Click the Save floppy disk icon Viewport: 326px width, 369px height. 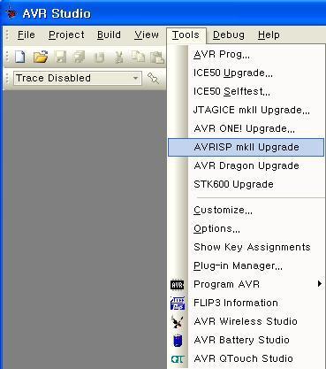61,57
